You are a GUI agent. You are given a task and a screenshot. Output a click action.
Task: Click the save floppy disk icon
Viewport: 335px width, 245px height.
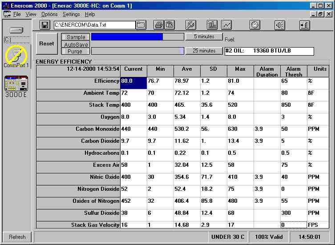coord(45,25)
